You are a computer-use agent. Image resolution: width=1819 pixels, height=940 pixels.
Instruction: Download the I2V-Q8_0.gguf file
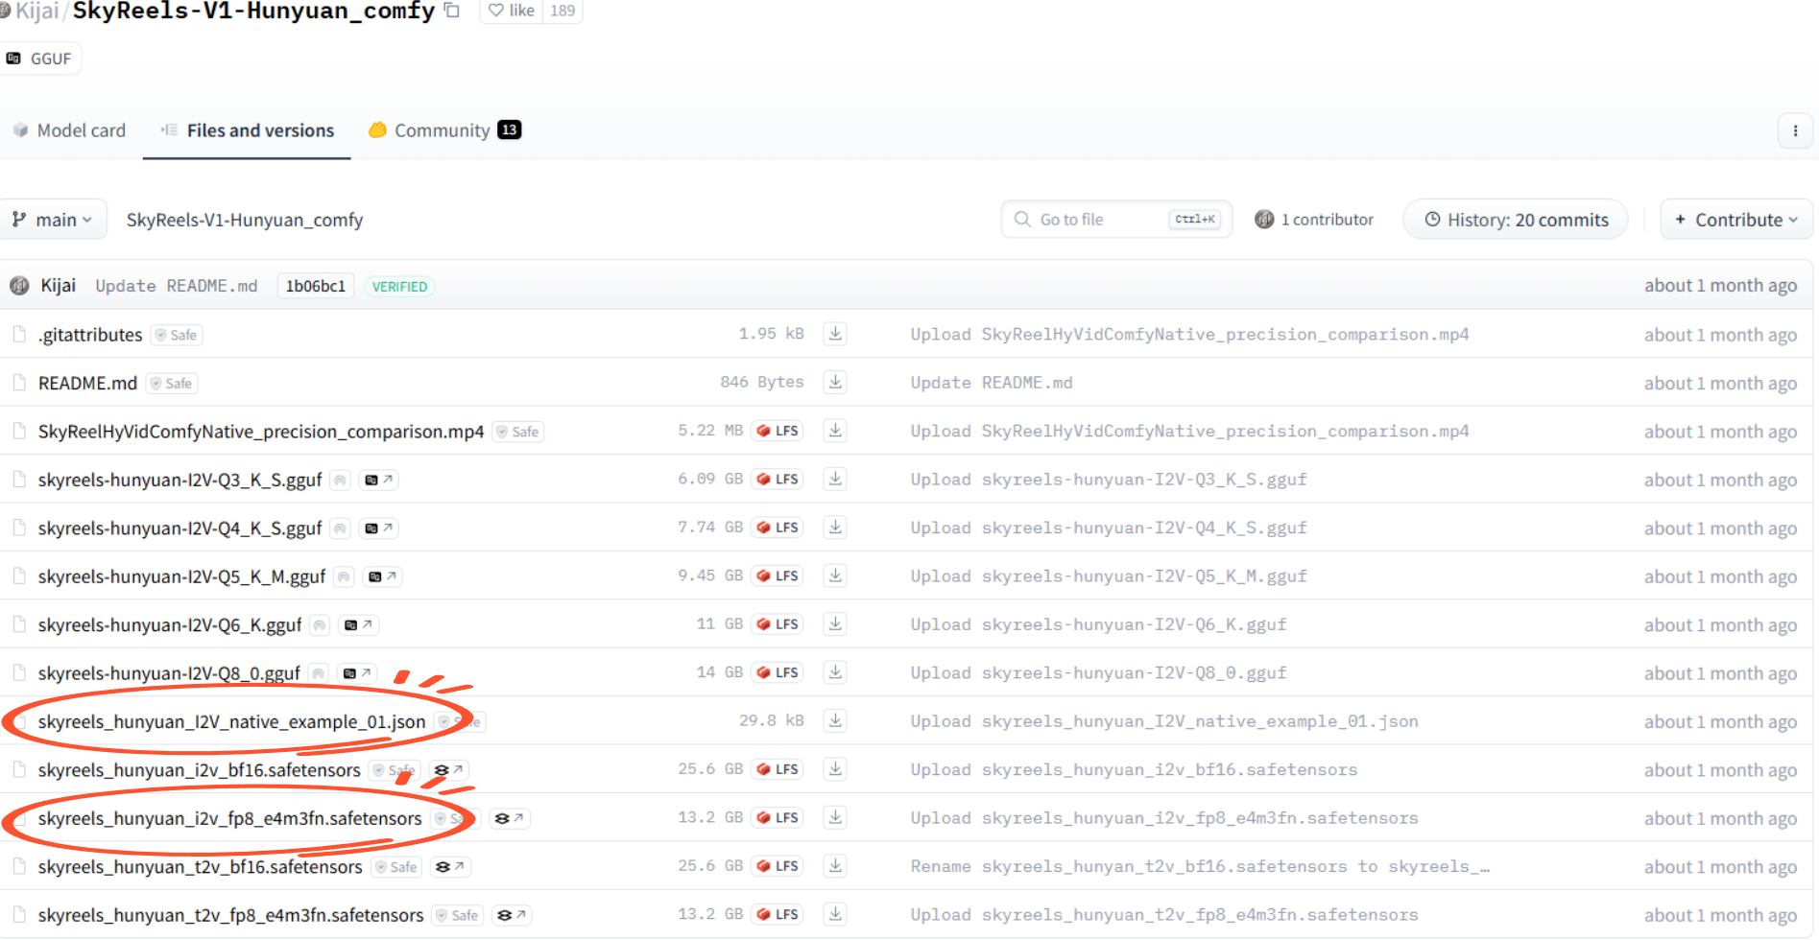tap(835, 672)
